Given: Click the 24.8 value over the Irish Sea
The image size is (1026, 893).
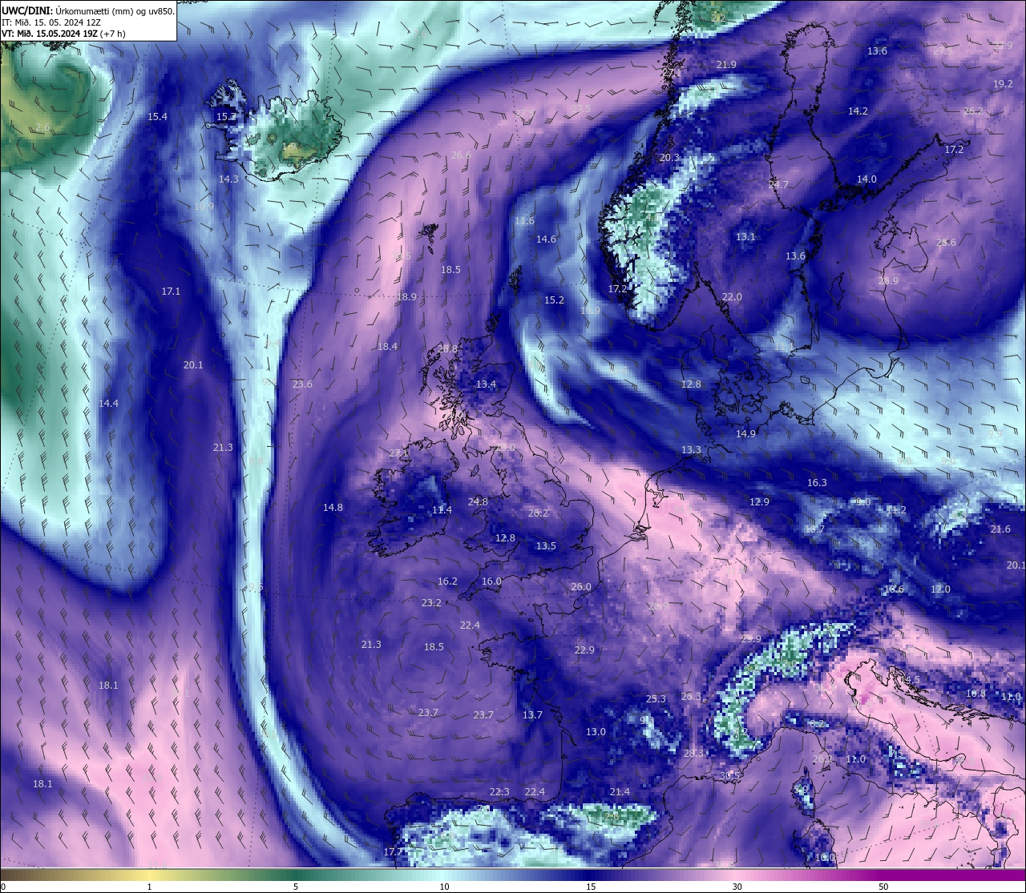Looking at the screenshot, I should tap(478, 502).
